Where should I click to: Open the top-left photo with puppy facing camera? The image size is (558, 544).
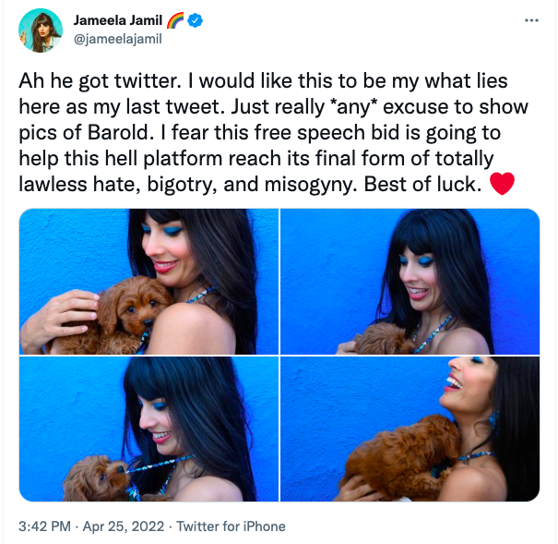tap(148, 282)
